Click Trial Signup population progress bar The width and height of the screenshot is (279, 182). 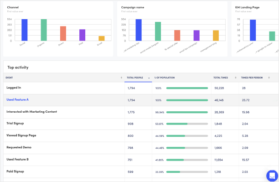(x=187, y=124)
